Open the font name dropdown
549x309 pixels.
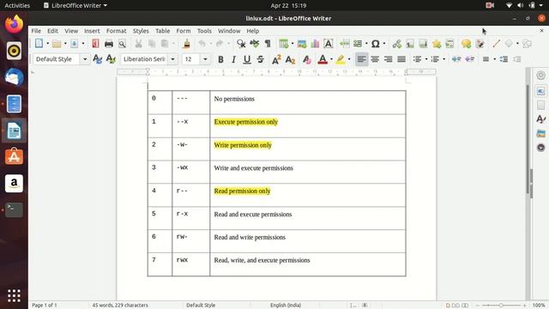coord(172,59)
